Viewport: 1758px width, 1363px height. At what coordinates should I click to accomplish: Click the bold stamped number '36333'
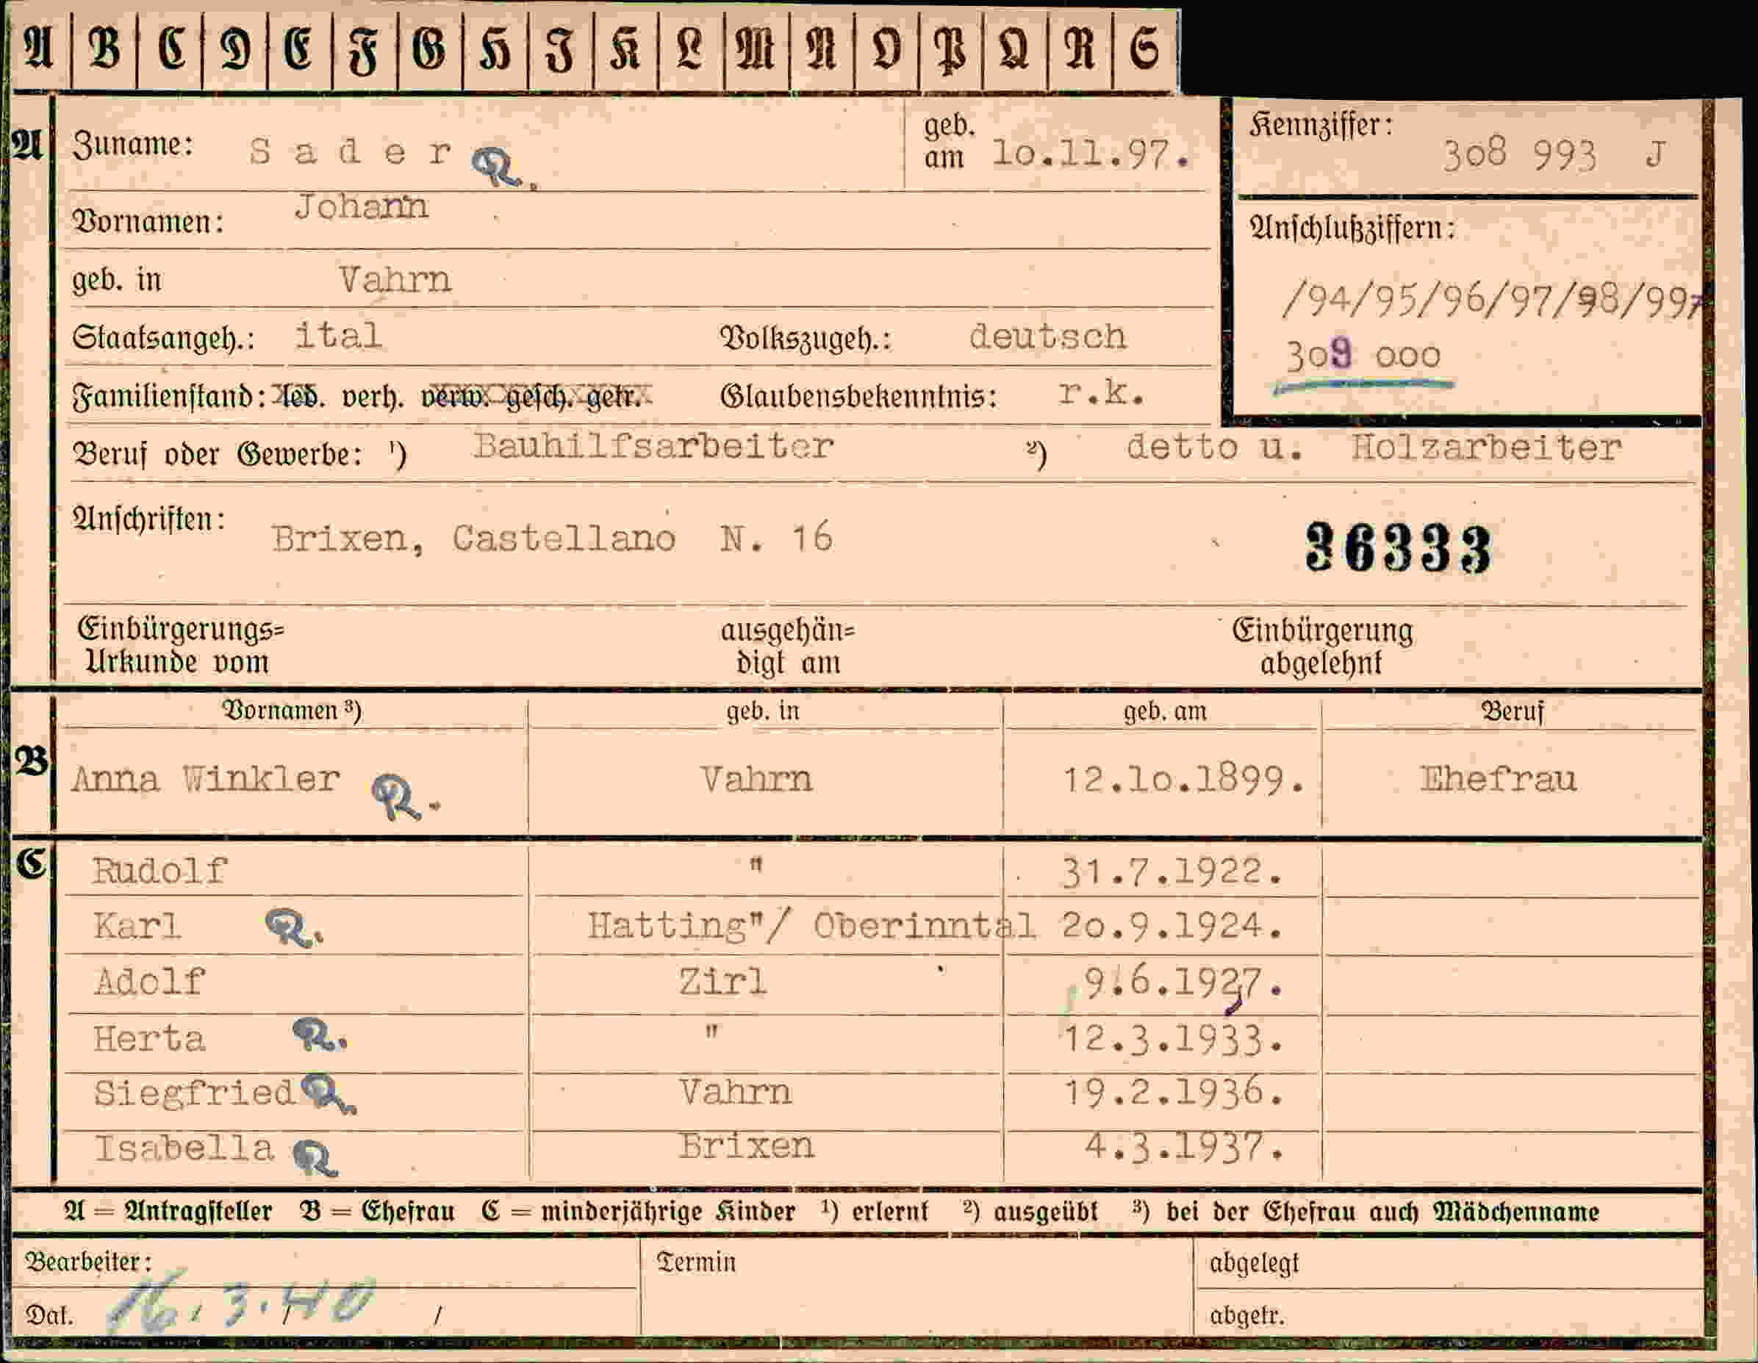click(x=1398, y=548)
